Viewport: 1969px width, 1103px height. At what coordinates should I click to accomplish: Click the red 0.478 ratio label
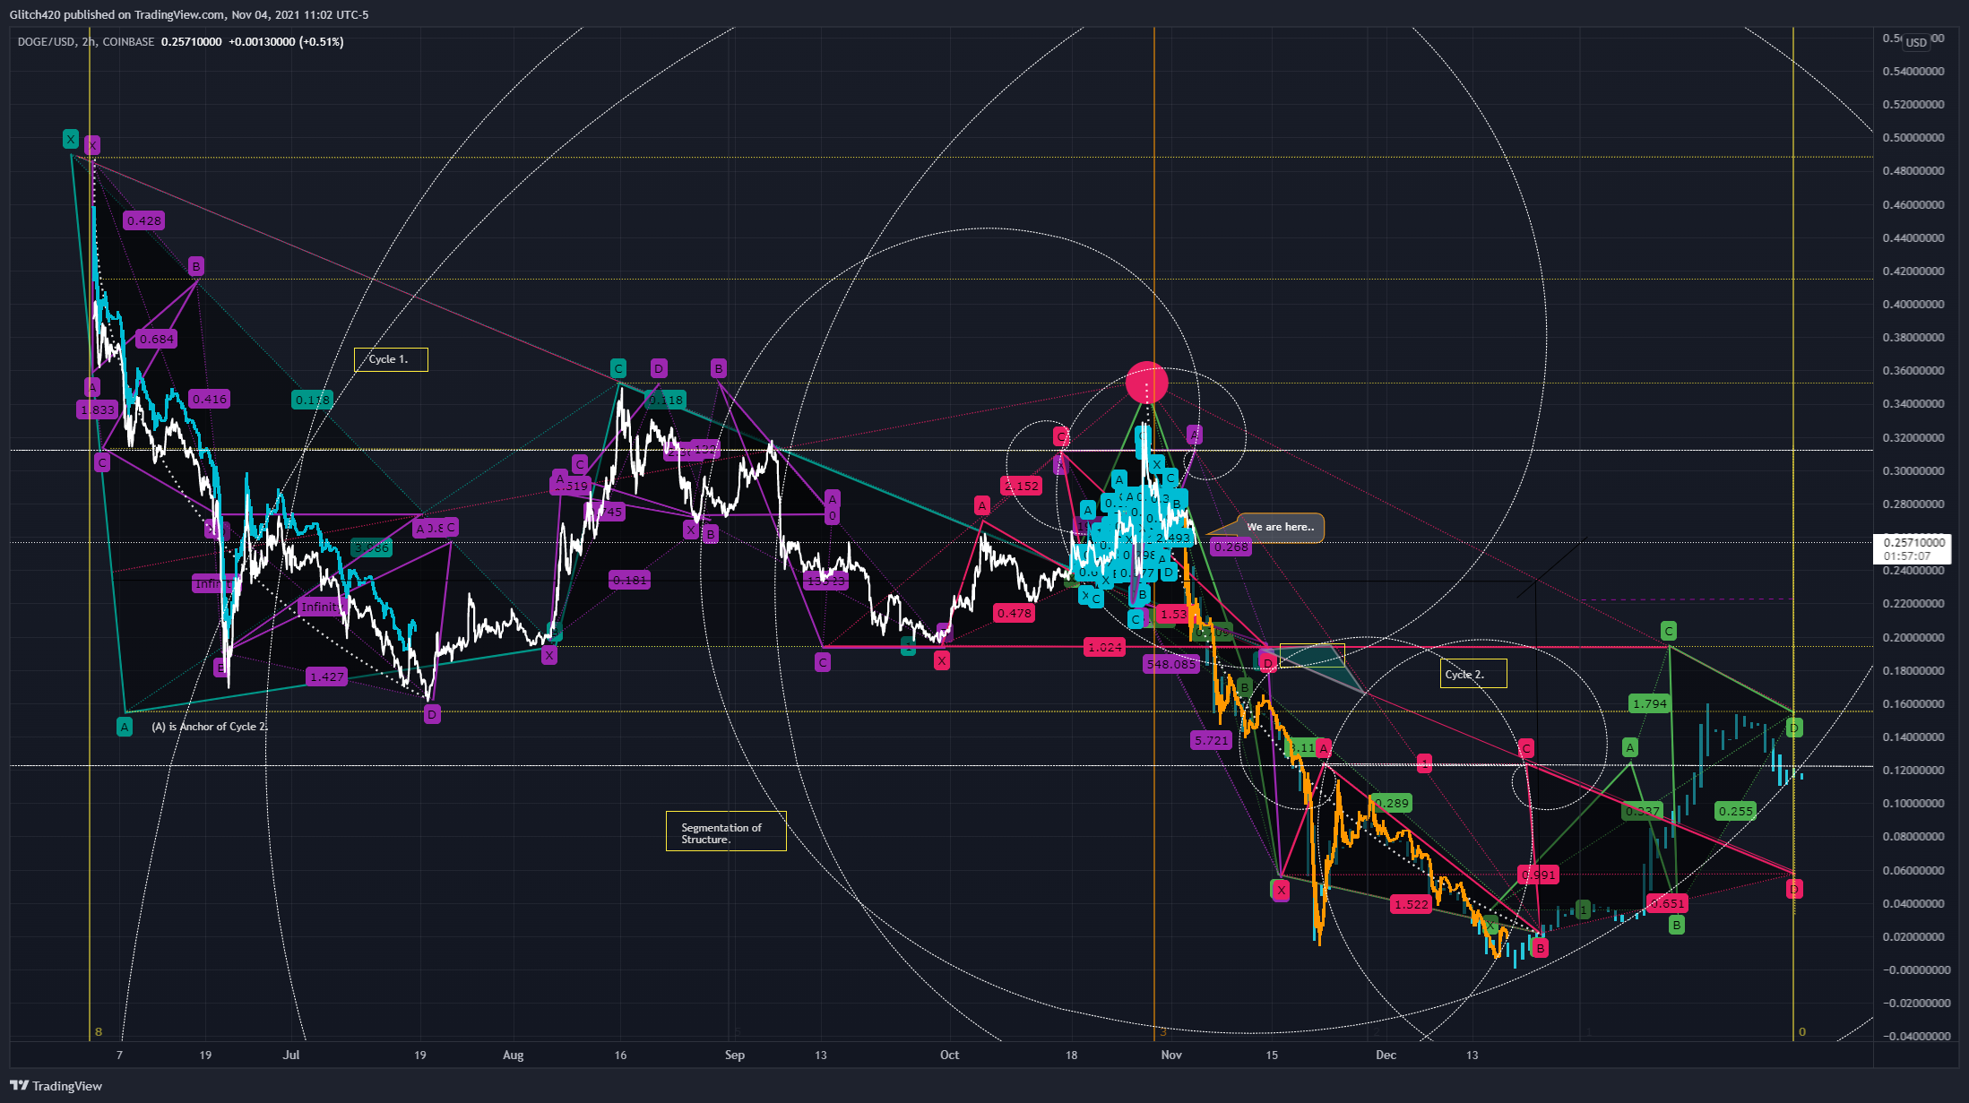click(1015, 613)
